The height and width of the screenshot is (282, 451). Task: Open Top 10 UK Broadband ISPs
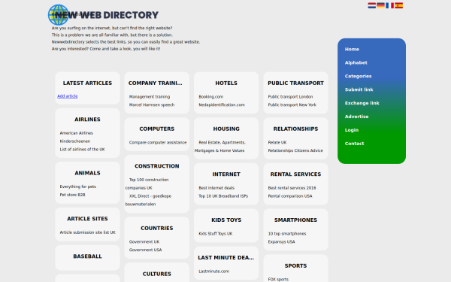click(x=223, y=196)
